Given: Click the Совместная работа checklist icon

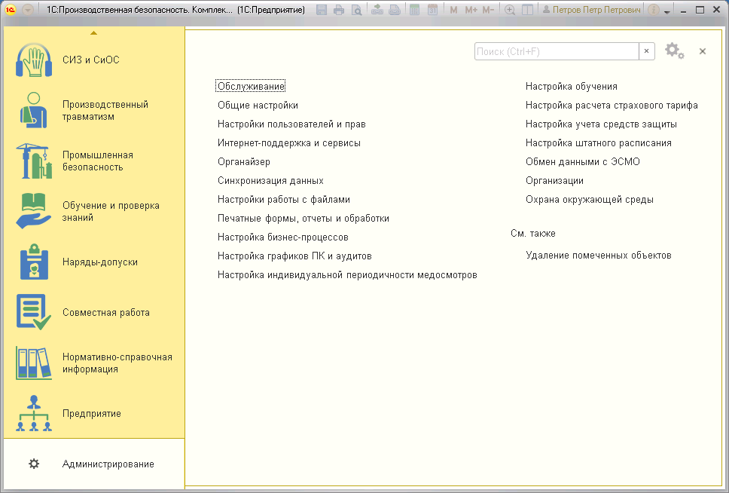Looking at the screenshot, I should pos(34,313).
